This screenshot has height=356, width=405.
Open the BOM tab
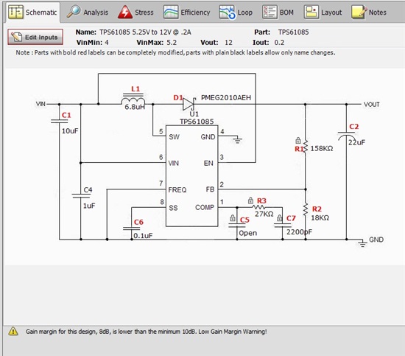pos(278,12)
